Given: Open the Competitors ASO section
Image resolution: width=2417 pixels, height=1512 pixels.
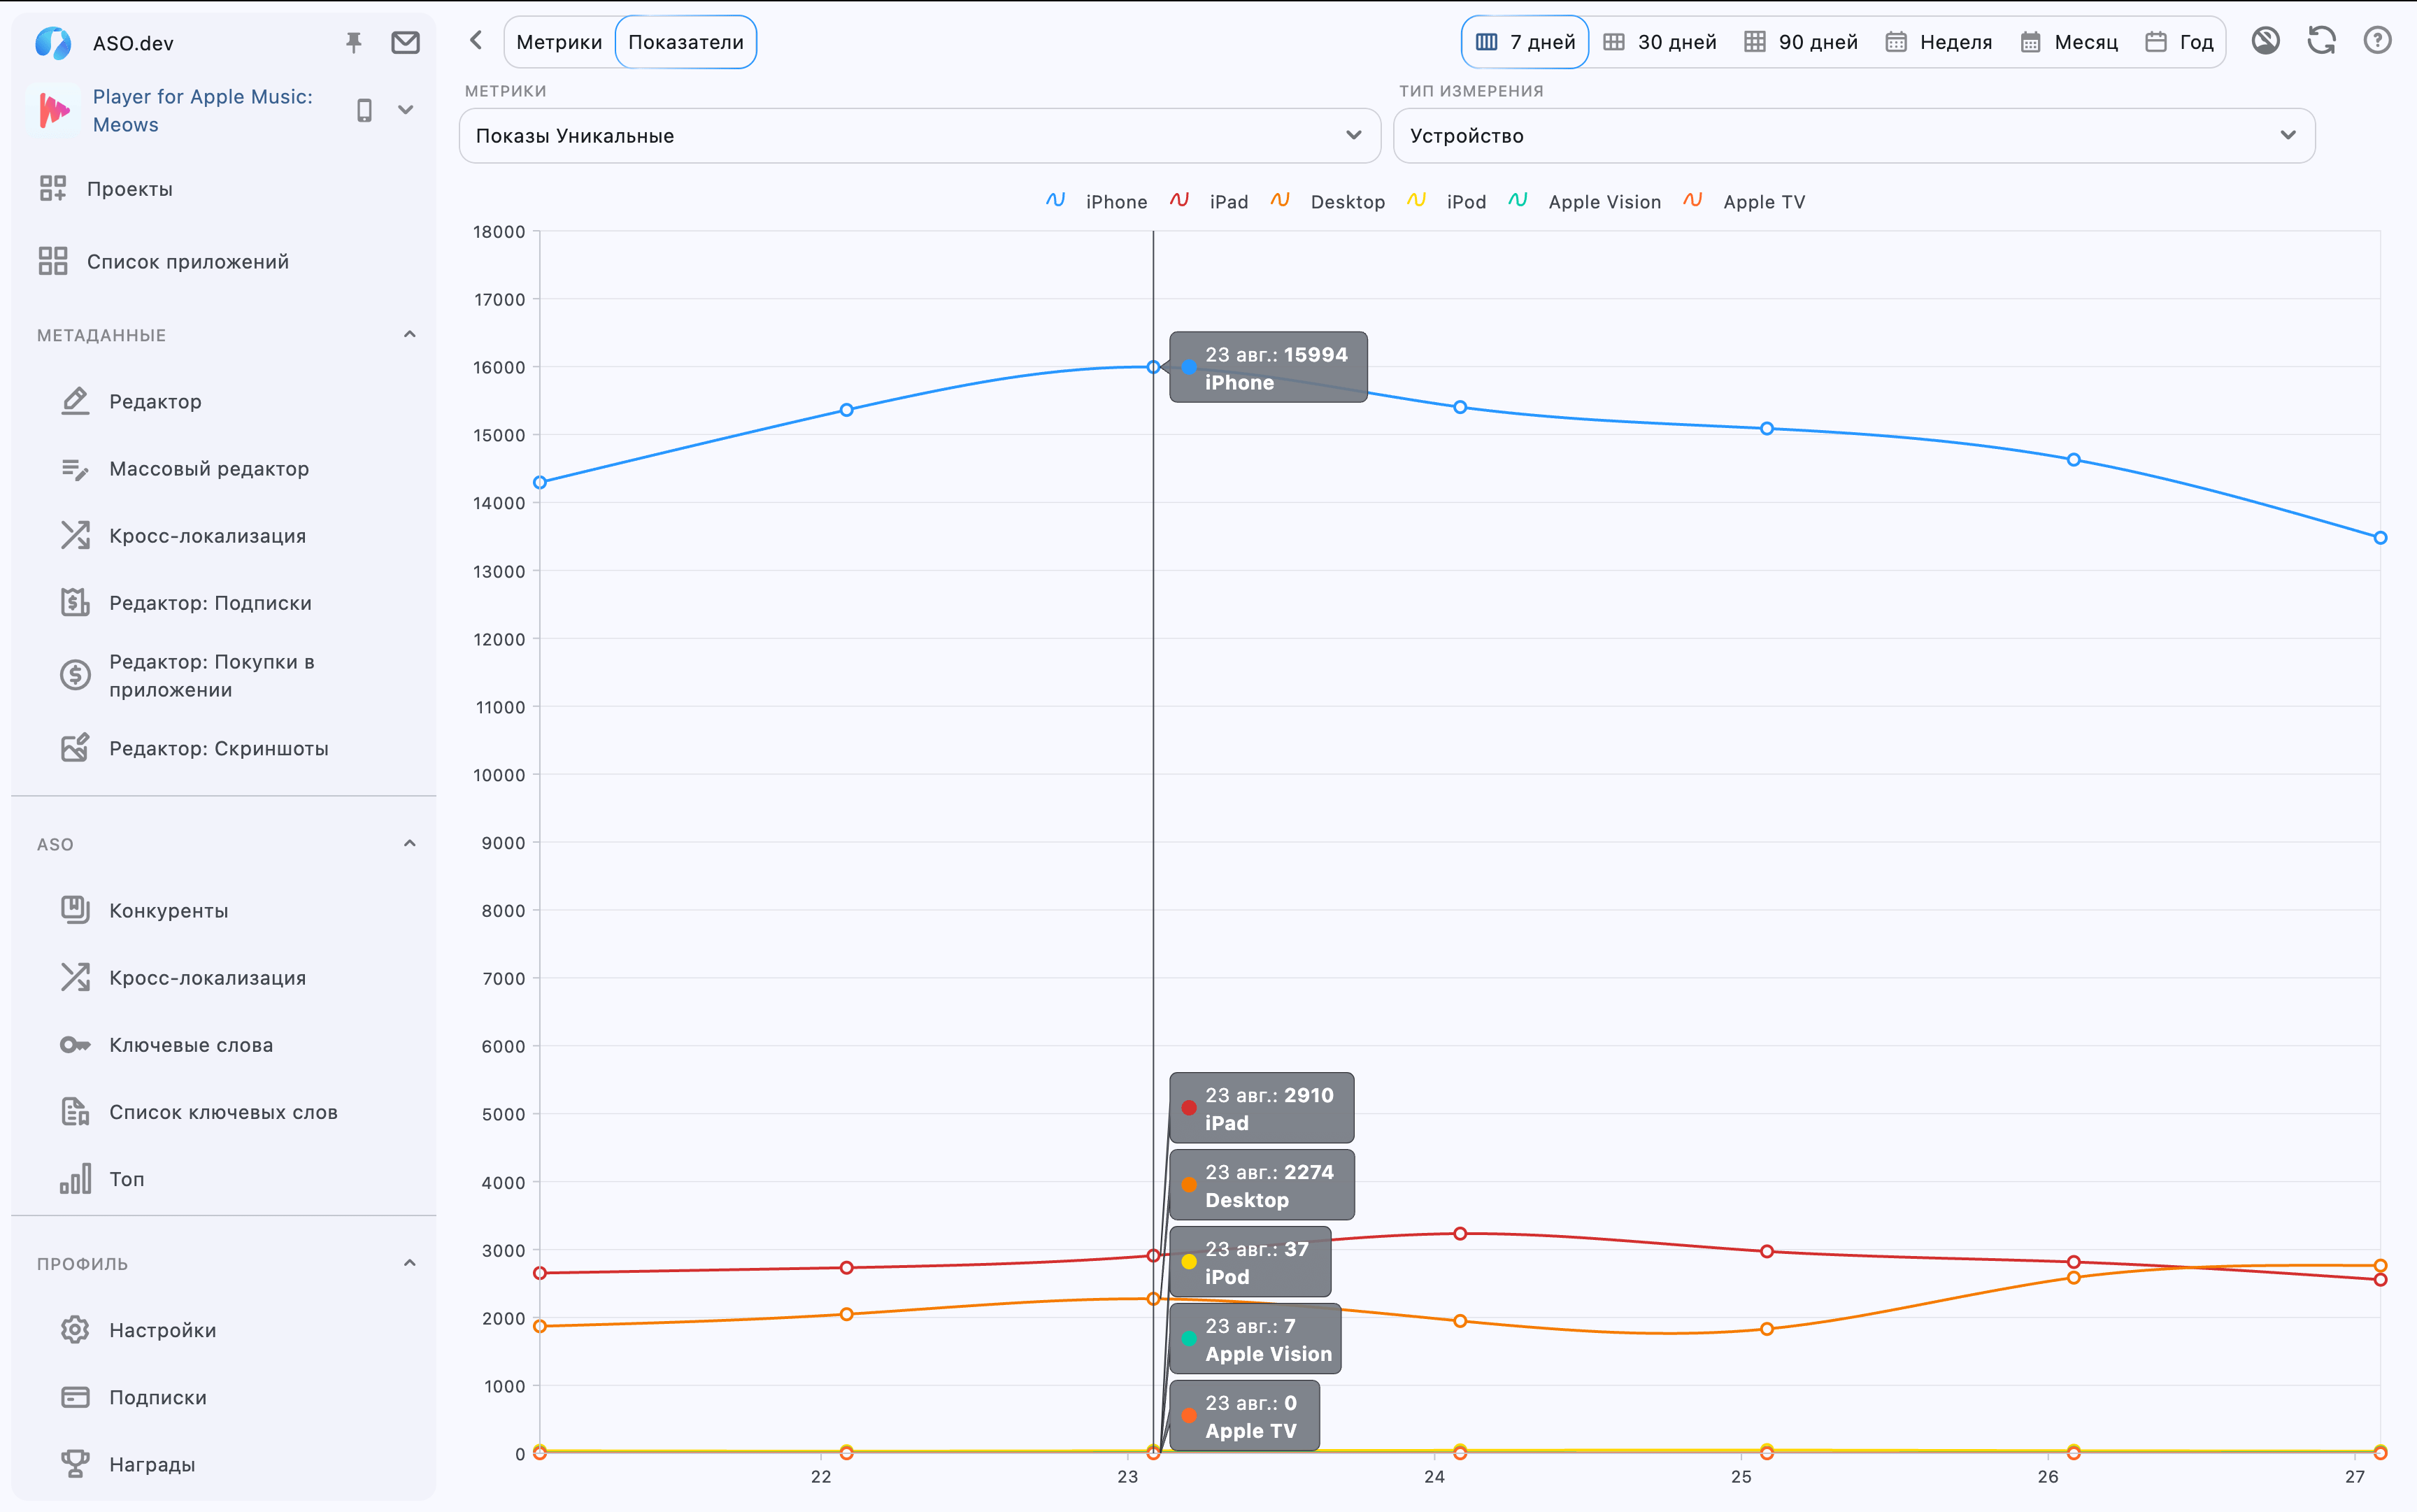Looking at the screenshot, I should [x=169, y=909].
